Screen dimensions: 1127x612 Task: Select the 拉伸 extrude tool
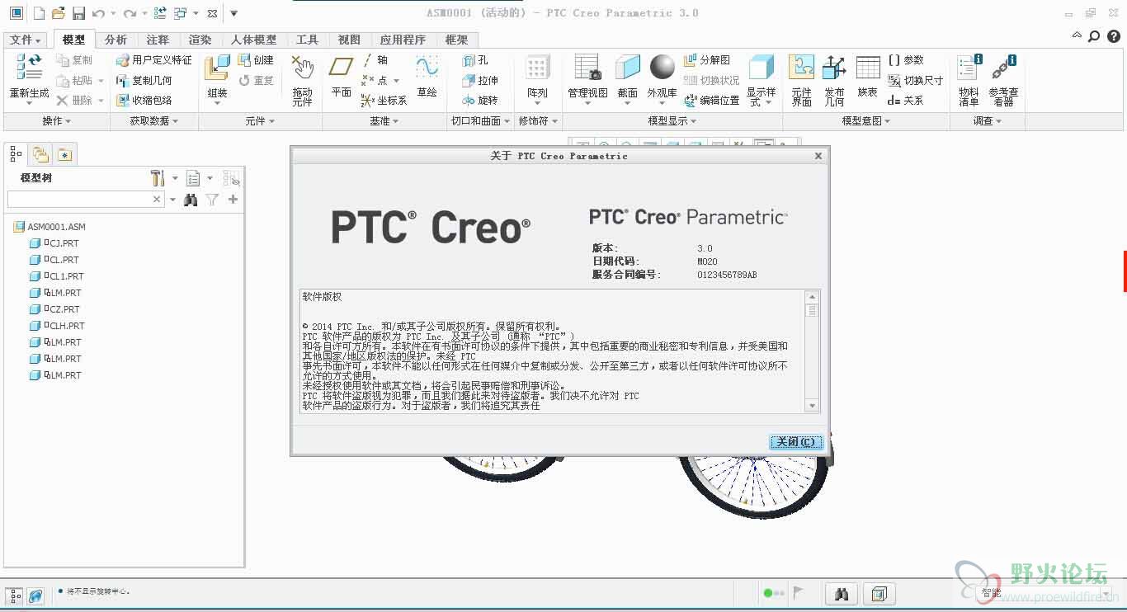click(480, 80)
